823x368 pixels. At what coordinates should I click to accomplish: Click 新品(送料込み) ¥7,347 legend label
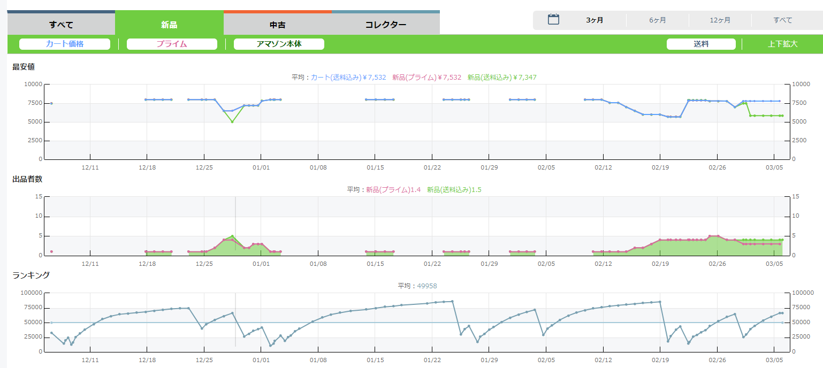[x=501, y=77]
